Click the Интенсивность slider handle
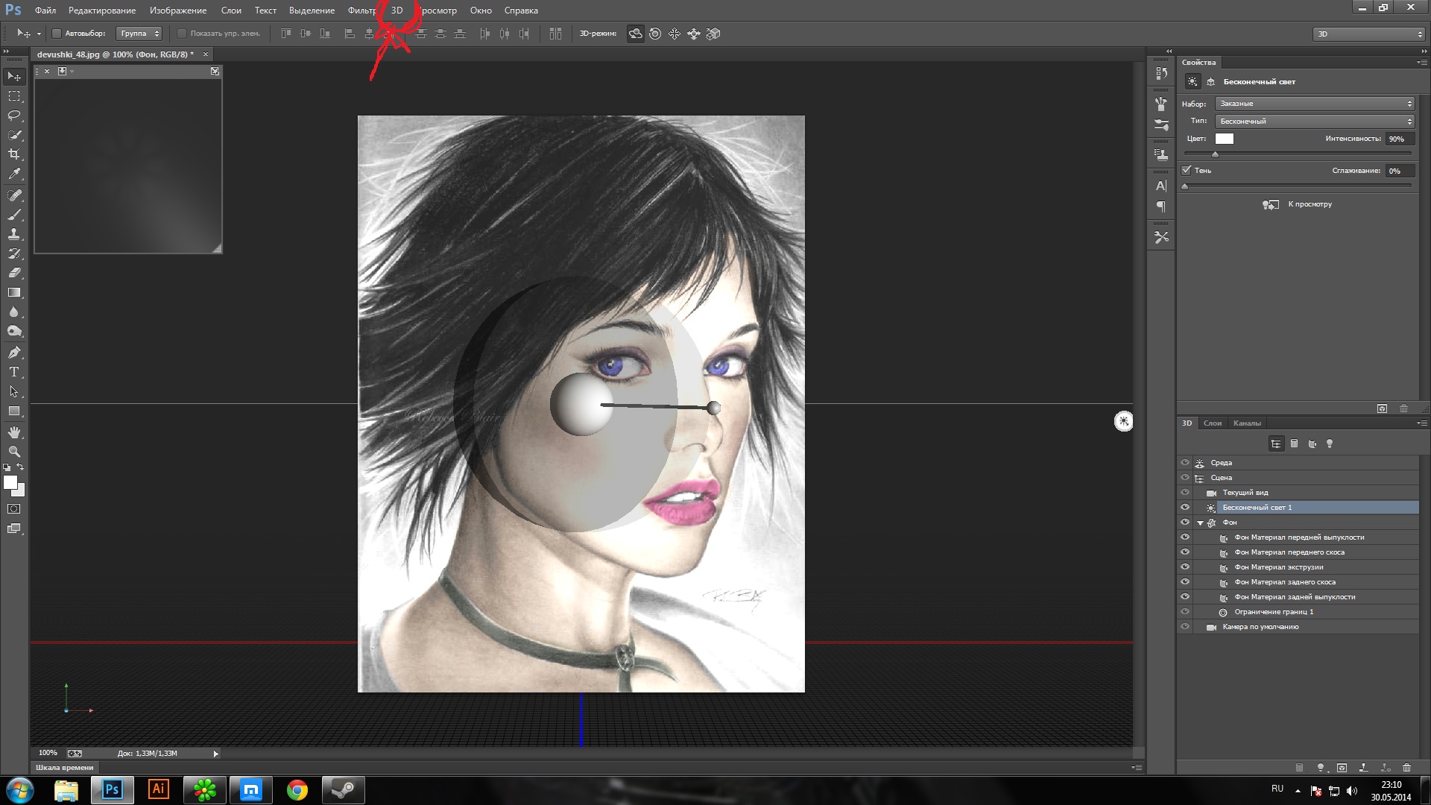Image resolution: width=1431 pixels, height=805 pixels. point(1215,154)
